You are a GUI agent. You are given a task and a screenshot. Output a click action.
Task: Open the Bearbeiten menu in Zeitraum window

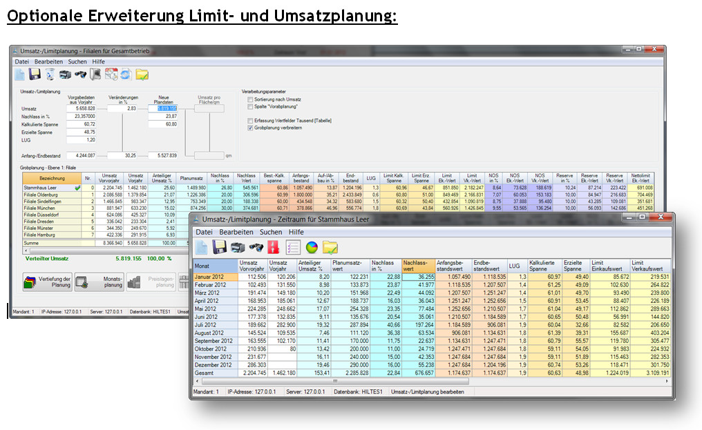tap(236, 232)
